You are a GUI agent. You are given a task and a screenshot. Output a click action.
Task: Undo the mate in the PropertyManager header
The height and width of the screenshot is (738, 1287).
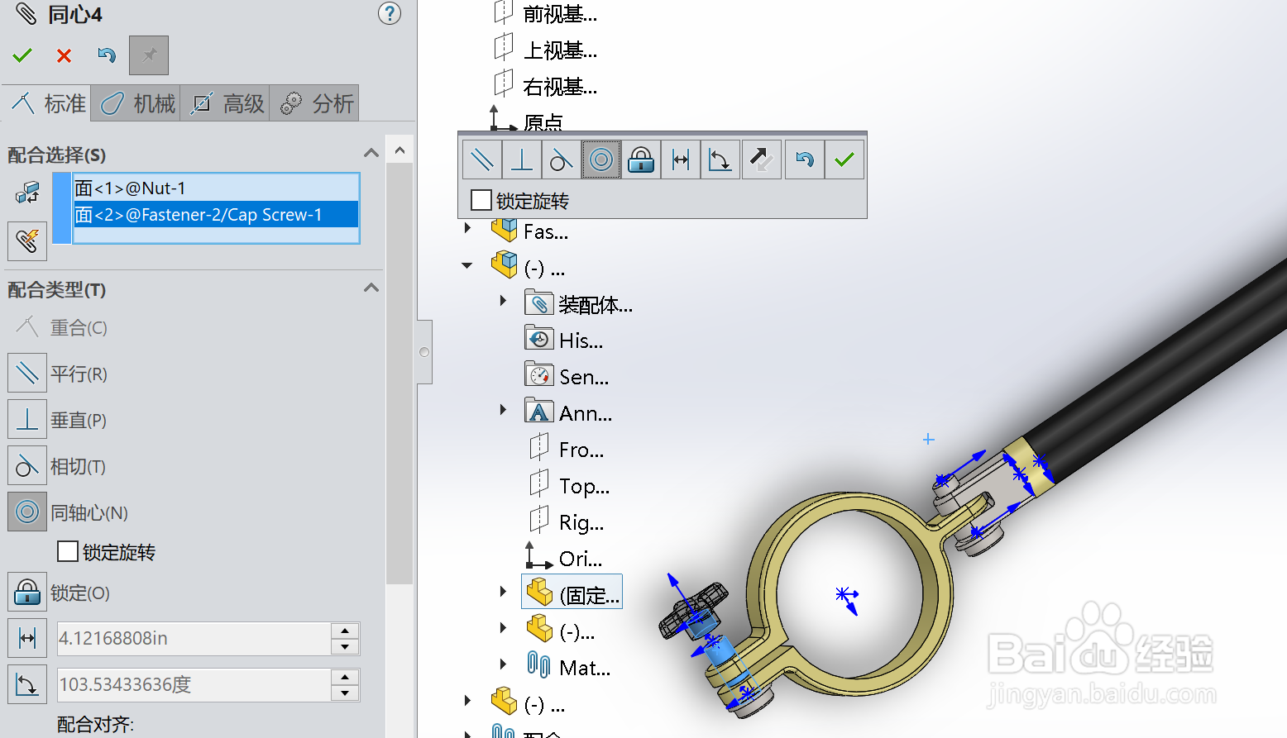click(x=107, y=55)
